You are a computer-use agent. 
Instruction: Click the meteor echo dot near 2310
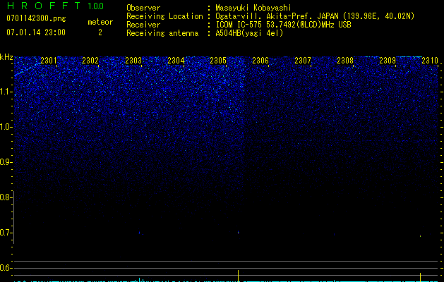coord(420,236)
